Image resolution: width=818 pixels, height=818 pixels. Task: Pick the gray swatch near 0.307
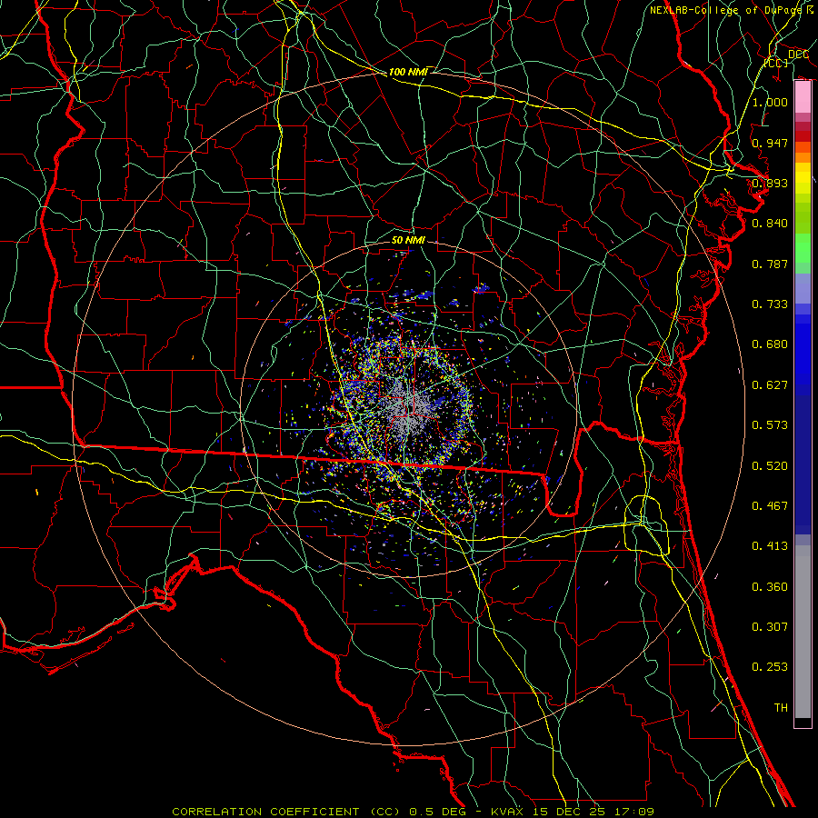pos(803,632)
